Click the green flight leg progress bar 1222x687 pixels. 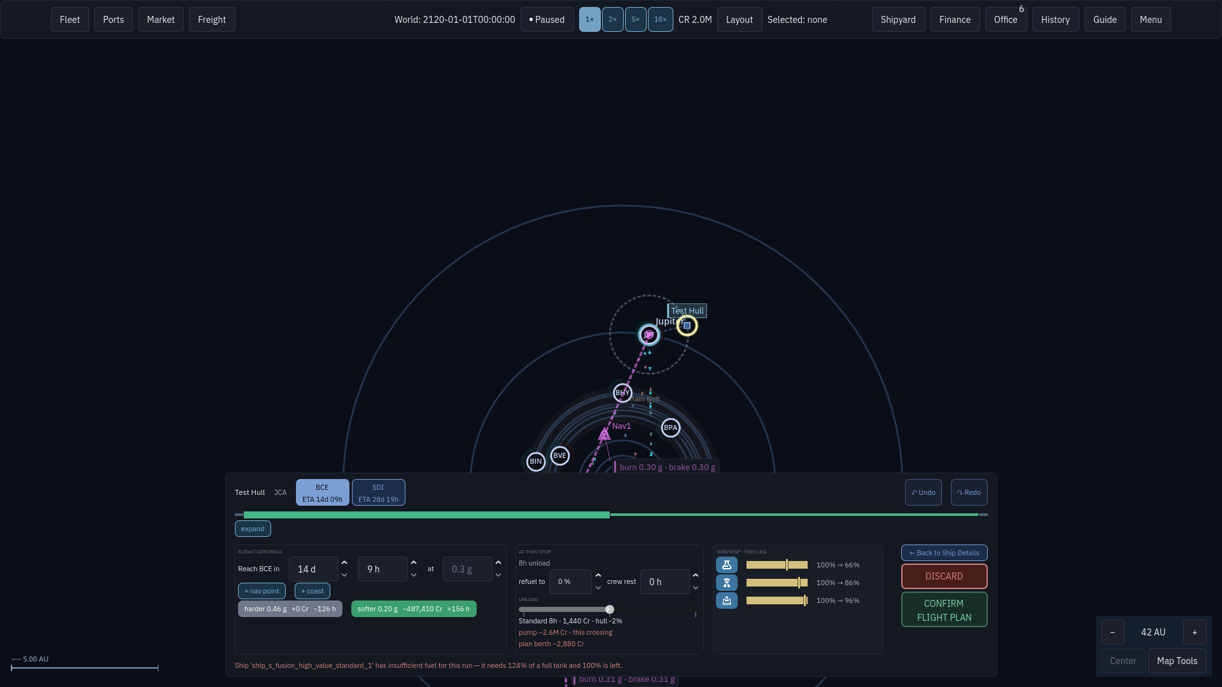coord(426,515)
